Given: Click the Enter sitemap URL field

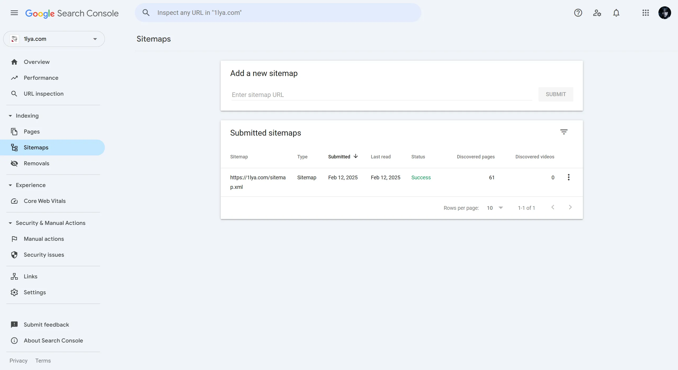Looking at the screenshot, I should [x=381, y=95].
